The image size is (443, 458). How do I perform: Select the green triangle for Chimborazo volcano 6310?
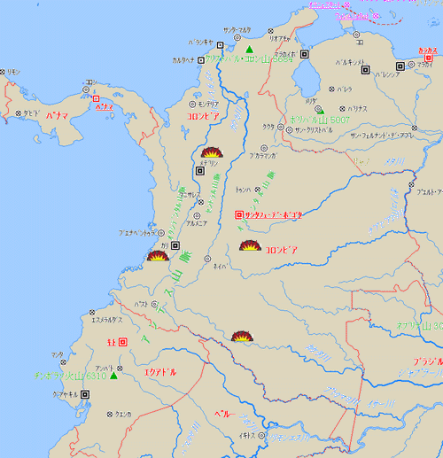coord(113,376)
